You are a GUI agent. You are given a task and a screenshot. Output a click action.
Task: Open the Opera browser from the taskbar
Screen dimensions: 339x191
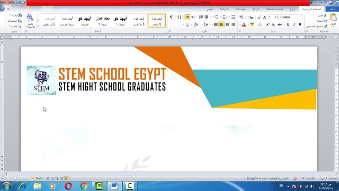(68, 186)
